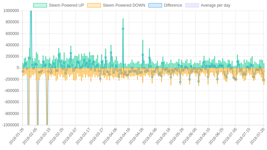The image size is (267, 150).
Task: Click the first Difference point at 2018-01-26
Action: point(23,71)
